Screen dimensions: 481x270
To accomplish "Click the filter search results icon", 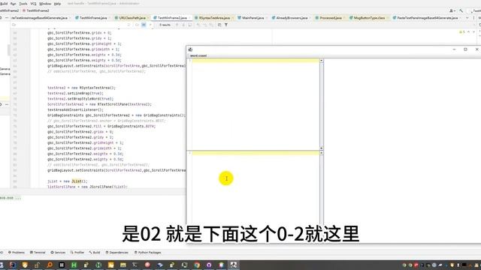I will pyautogui.click(x=226, y=25).
